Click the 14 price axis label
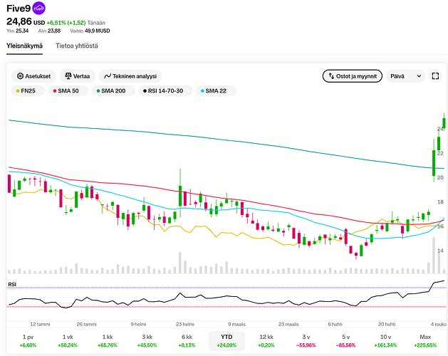Screen dimensions: 448x356 click(440, 251)
